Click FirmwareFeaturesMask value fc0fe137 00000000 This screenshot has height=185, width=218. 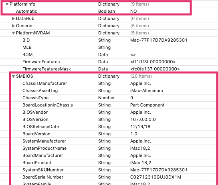pyautogui.click(x=155, y=69)
